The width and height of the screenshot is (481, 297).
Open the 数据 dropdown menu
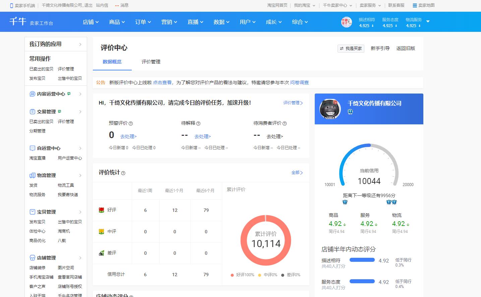[x=221, y=22]
